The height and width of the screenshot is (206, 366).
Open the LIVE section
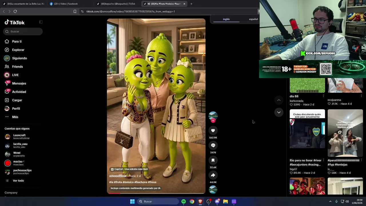tap(11, 75)
